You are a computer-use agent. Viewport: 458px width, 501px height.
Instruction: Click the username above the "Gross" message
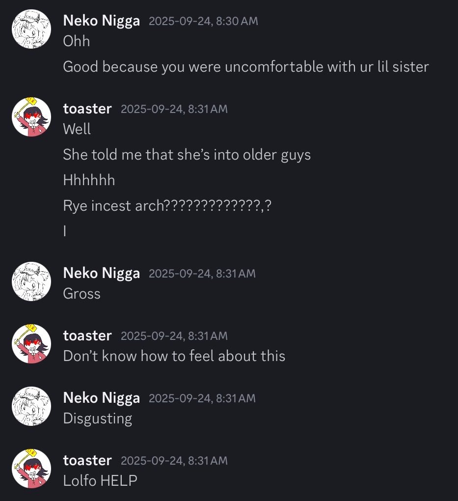coord(101,273)
